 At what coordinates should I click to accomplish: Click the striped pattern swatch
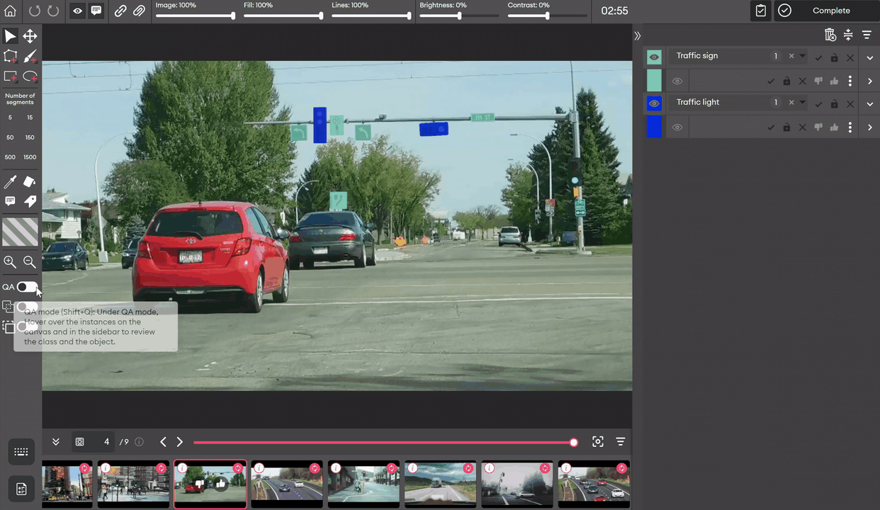pyautogui.click(x=20, y=232)
